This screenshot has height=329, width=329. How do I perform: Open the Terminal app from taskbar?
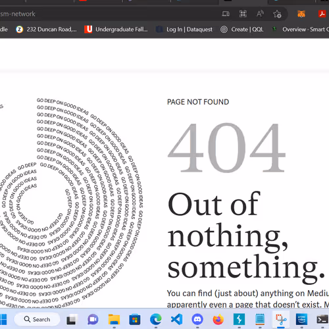322,319
